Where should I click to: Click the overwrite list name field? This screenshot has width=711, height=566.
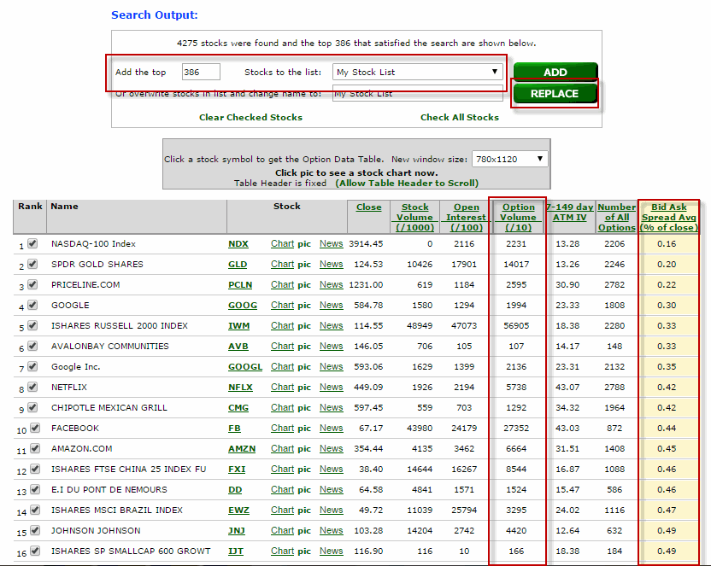click(x=418, y=93)
